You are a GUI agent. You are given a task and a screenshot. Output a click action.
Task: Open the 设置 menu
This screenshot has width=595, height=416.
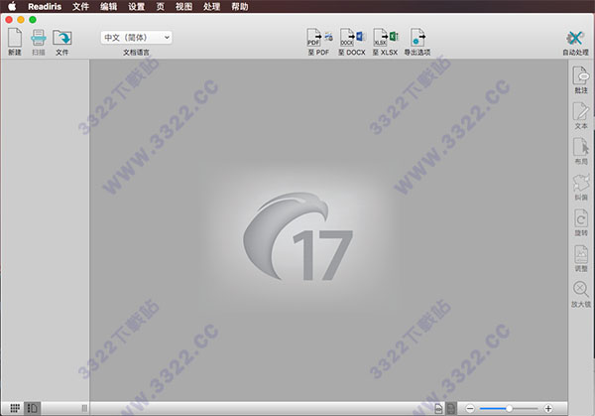tap(136, 7)
